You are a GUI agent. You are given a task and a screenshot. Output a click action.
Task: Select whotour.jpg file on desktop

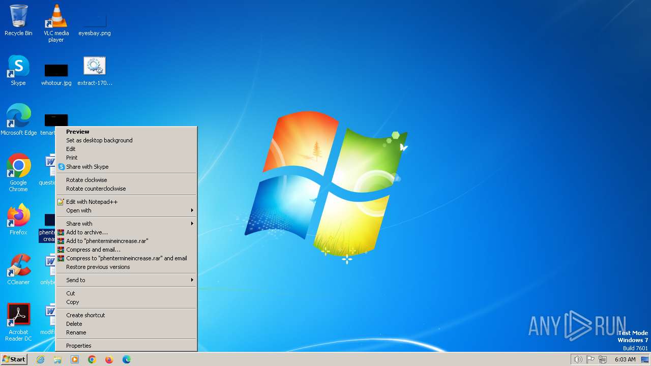[56, 74]
